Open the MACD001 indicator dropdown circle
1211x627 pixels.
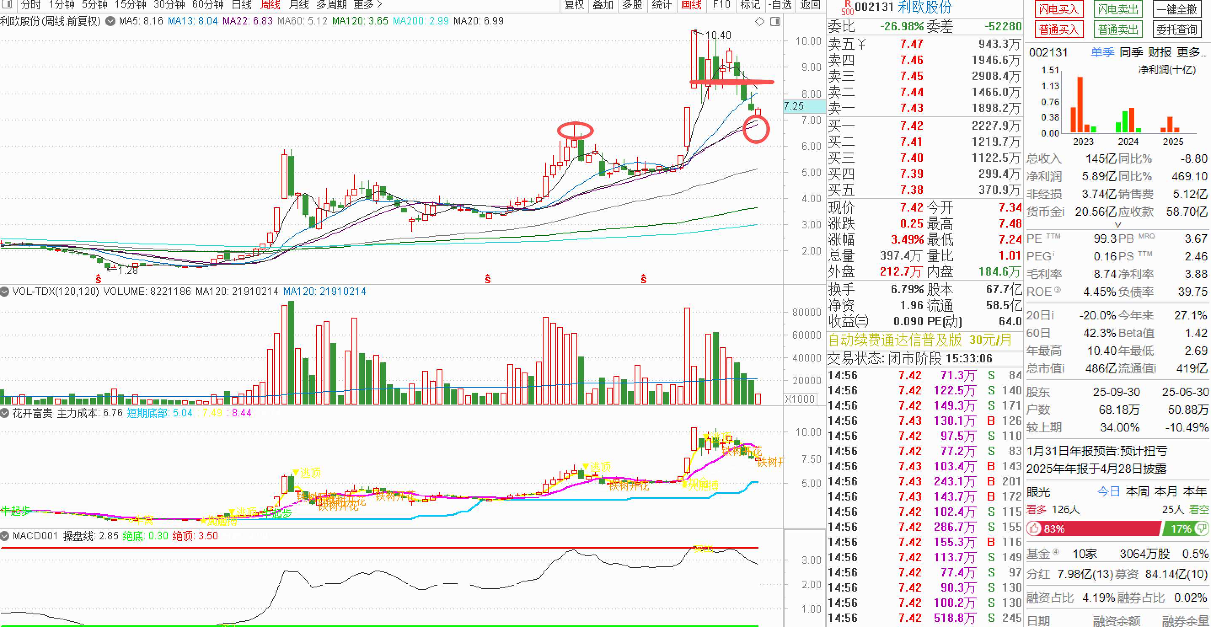5,536
